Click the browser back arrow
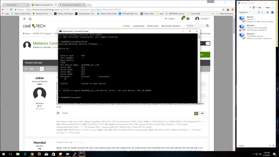The image size is (279, 157). 3,9
